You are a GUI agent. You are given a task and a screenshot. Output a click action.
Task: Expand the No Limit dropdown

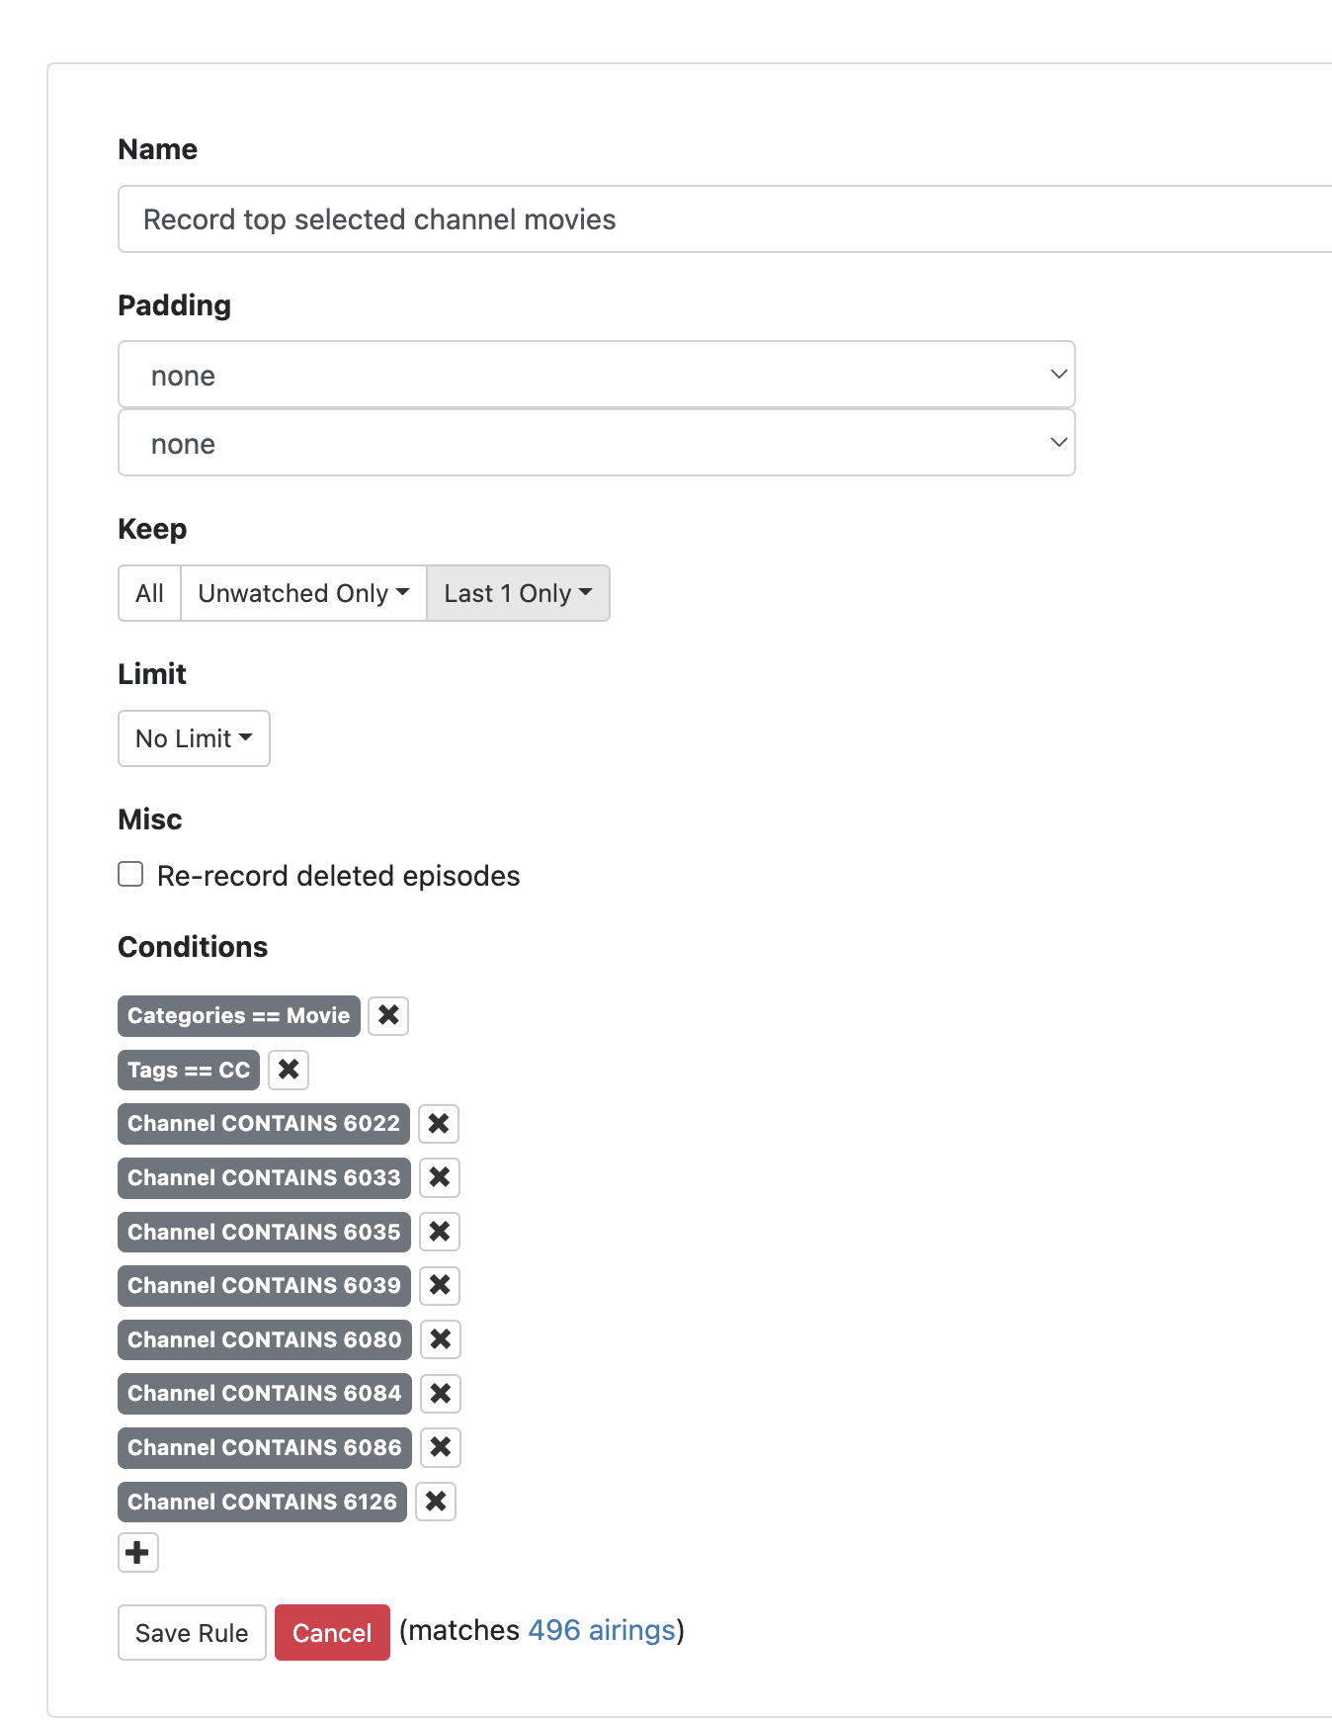point(194,738)
